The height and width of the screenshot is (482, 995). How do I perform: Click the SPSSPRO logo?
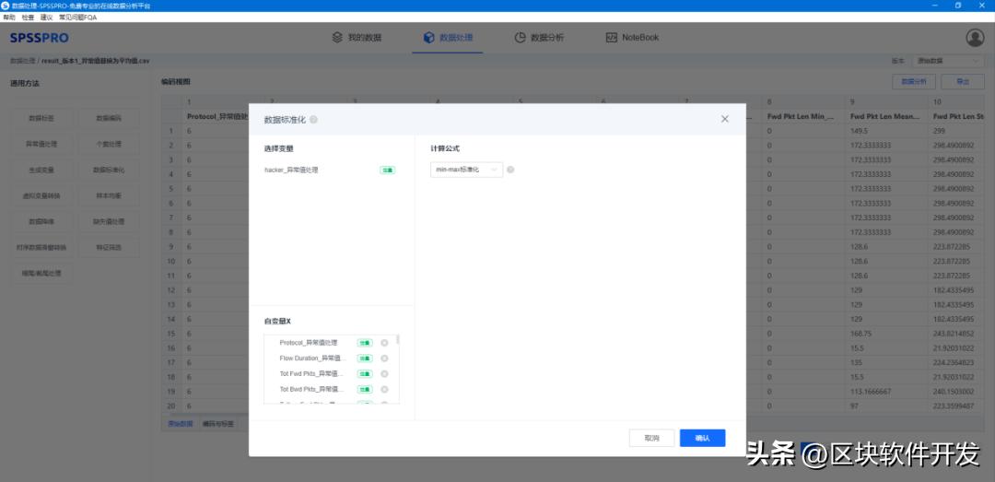(40, 38)
